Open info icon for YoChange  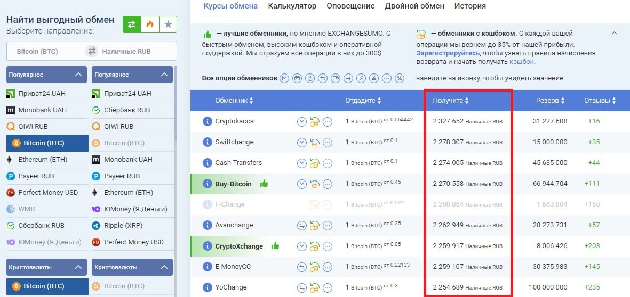[208, 287]
